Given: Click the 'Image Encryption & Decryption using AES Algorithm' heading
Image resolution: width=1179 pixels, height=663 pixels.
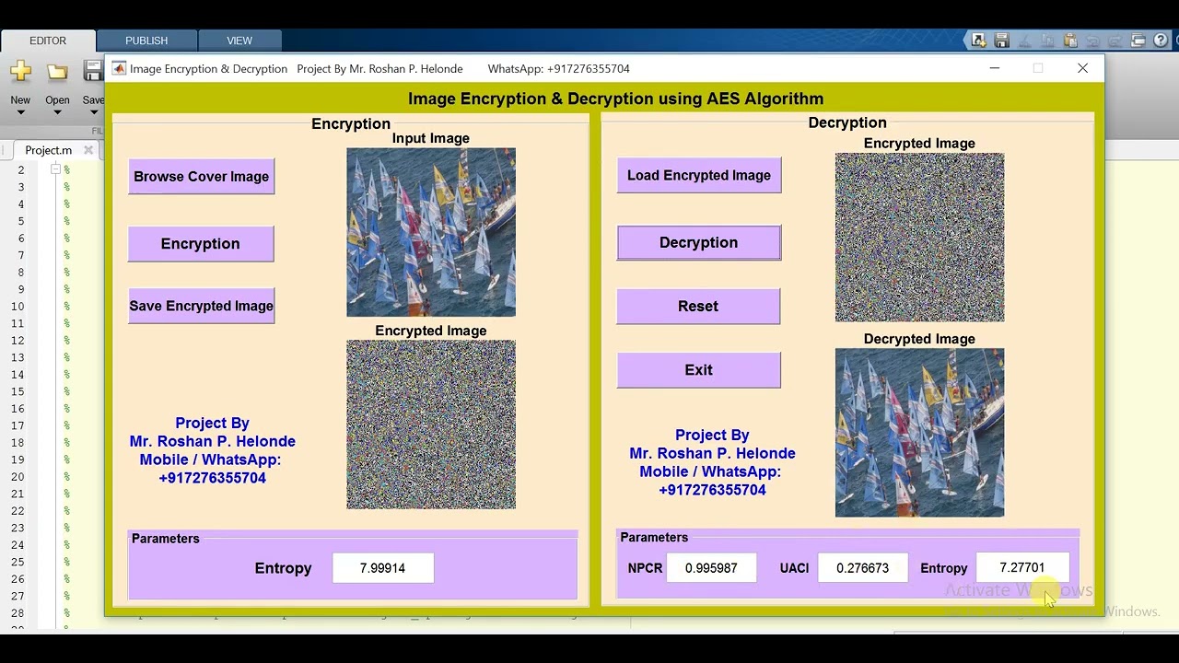Looking at the screenshot, I should pos(615,99).
